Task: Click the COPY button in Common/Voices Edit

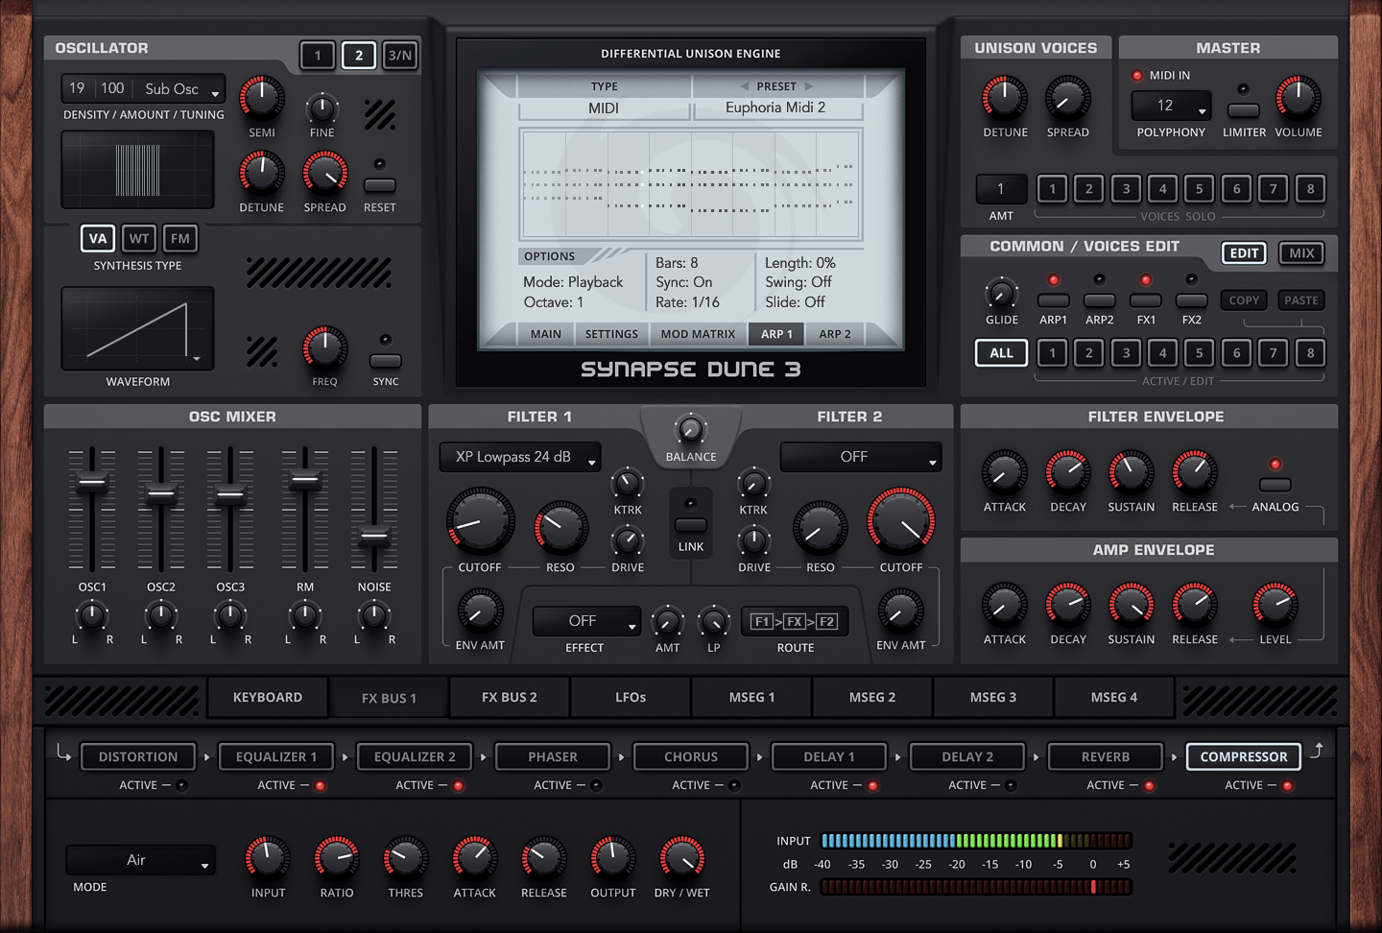Action: 1244,299
